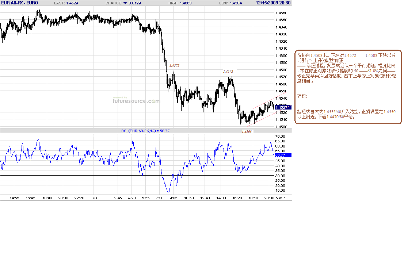This screenshot has height=261, width=404.
Task: Click time axis label 7:30
Action: [x=160, y=198]
